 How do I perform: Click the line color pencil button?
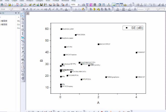click(129, 9)
